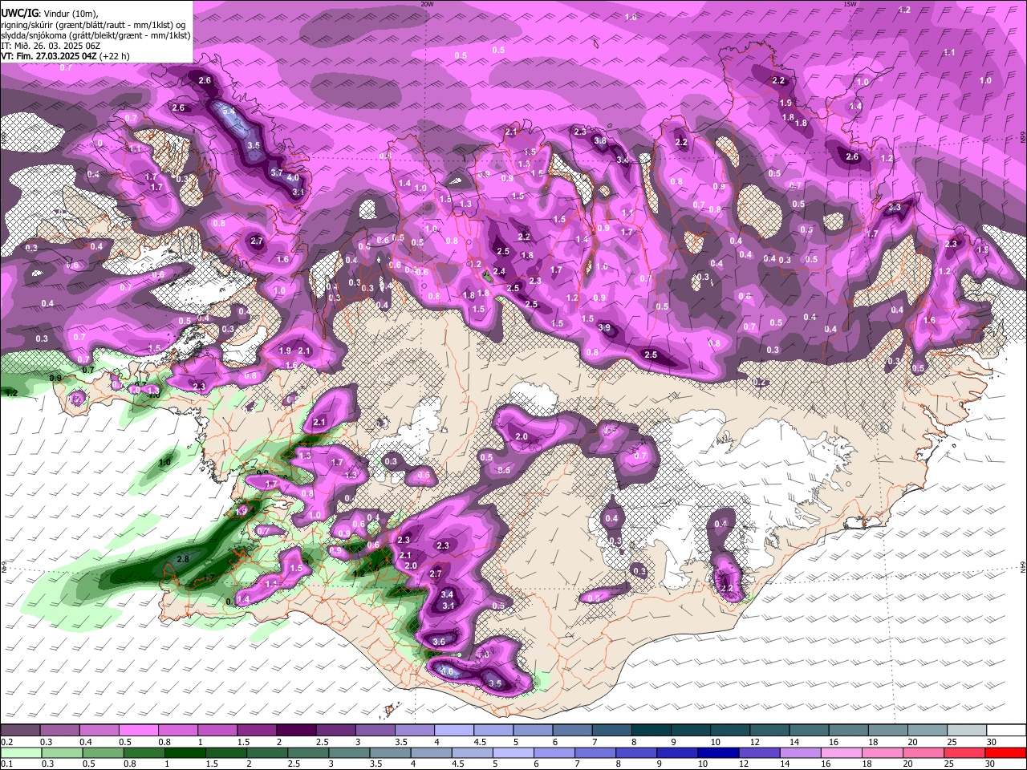Viewport: 1027px width, 770px height.
Task: Pick the 20 grey swatch in upper snow legend
Action: [928, 731]
